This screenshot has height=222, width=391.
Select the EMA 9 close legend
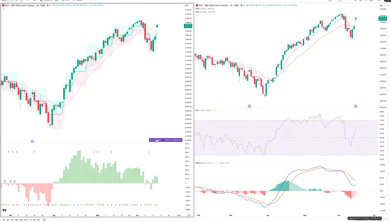(201, 9)
